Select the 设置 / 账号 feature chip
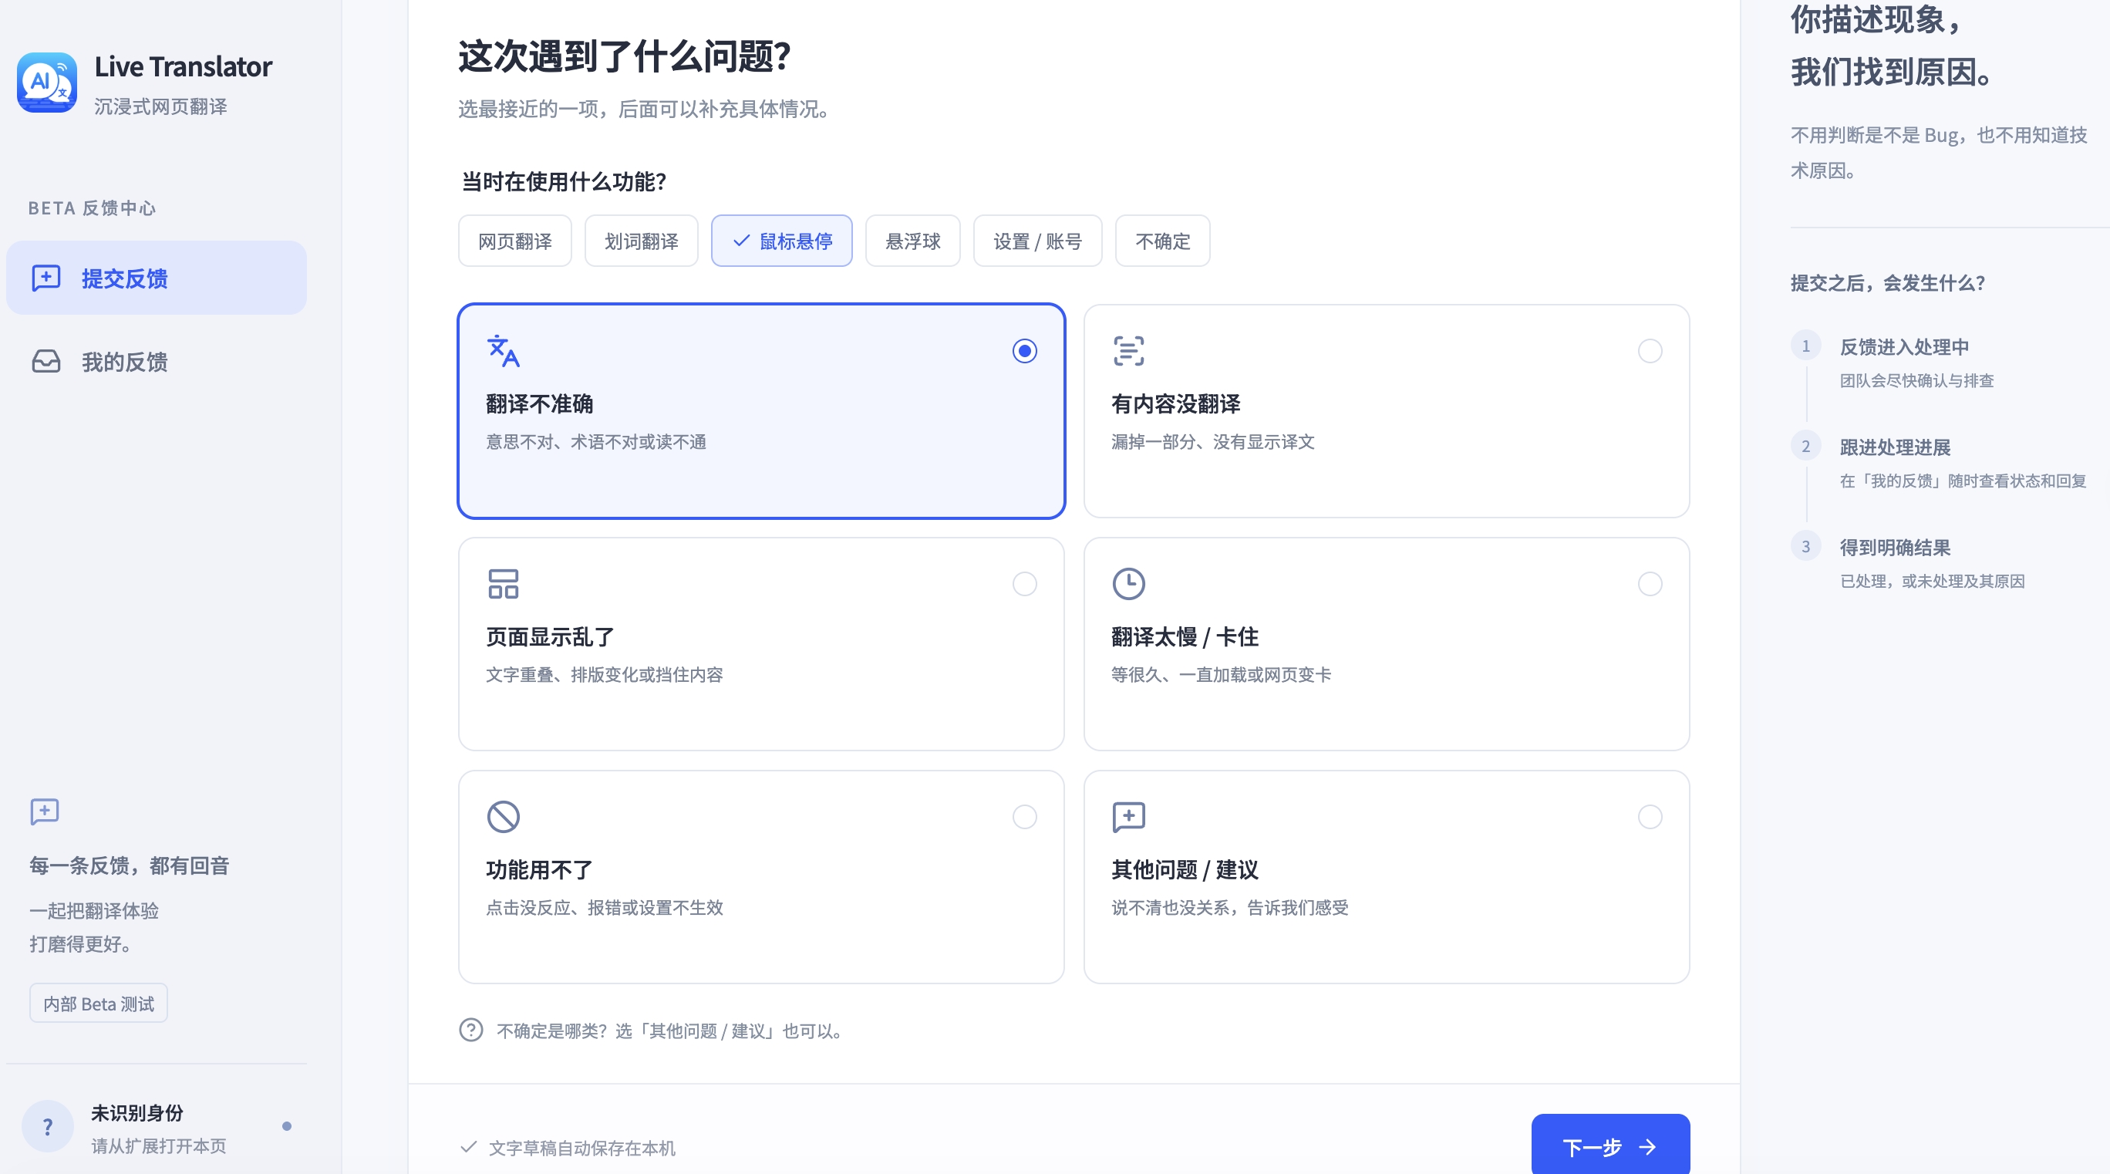 1037,241
